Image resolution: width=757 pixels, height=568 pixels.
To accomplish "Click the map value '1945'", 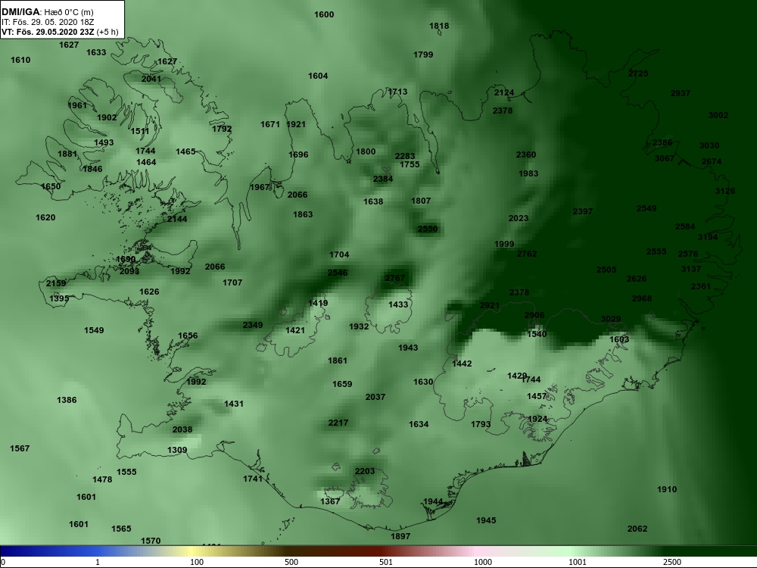I will (x=486, y=520).
